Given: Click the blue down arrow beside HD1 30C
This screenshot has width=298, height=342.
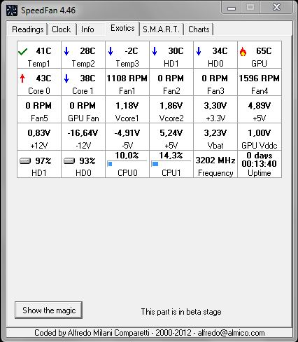Looking at the screenshot, I should (155, 51).
